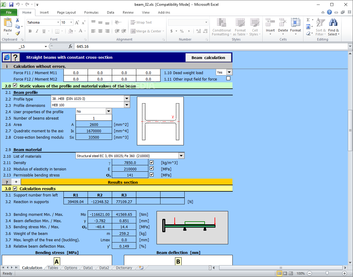Toggle Wrap Text

pos(141,22)
